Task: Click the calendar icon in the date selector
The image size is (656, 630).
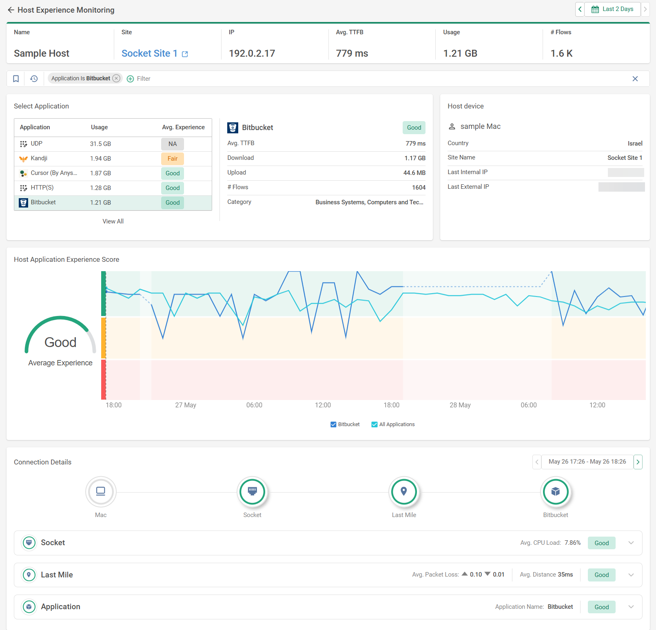Action: click(595, 9)
